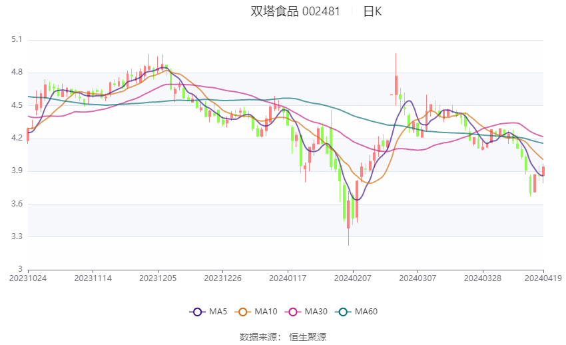Select the 20240207 date axis label
This screenshot has height=345, width=566.
click(353, 278)
